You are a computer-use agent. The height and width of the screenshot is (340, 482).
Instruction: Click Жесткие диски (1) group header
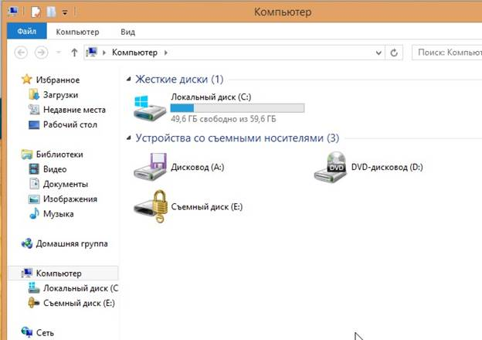click(179, 80)
